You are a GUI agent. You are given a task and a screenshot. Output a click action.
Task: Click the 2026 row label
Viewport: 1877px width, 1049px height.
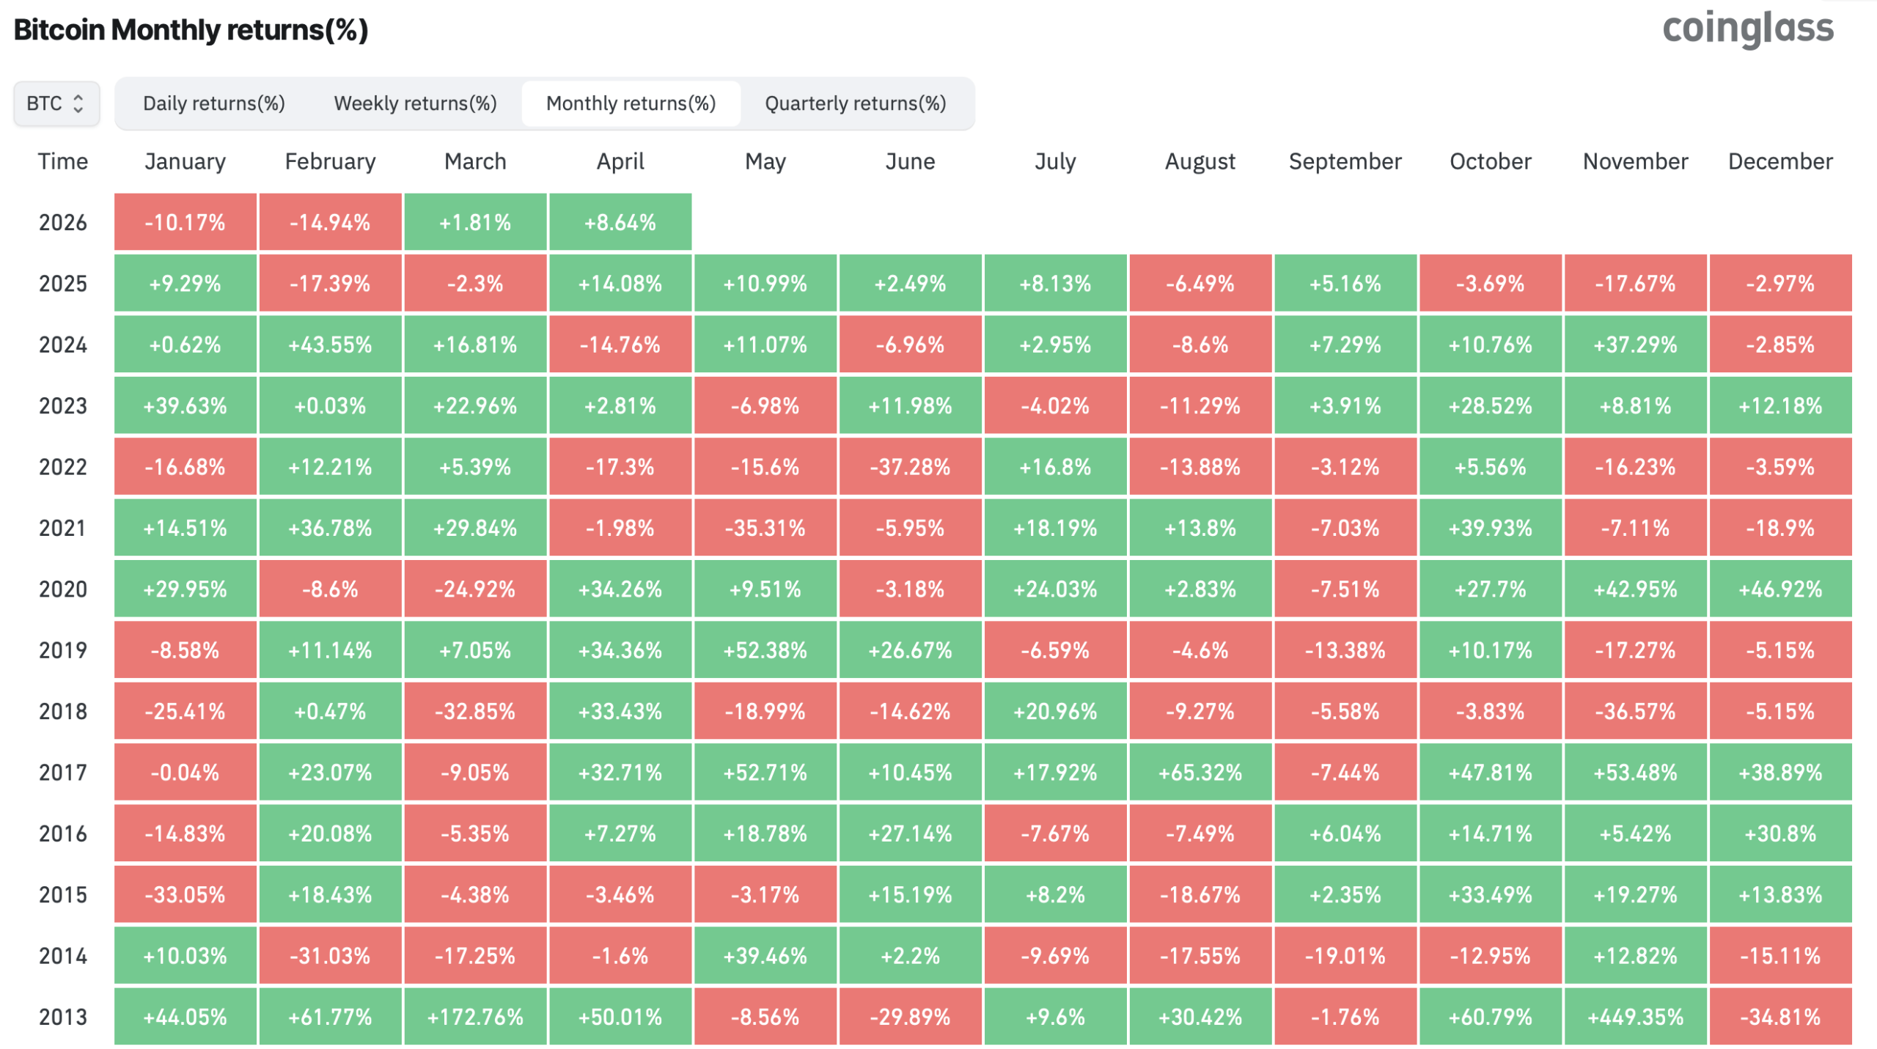62,222
